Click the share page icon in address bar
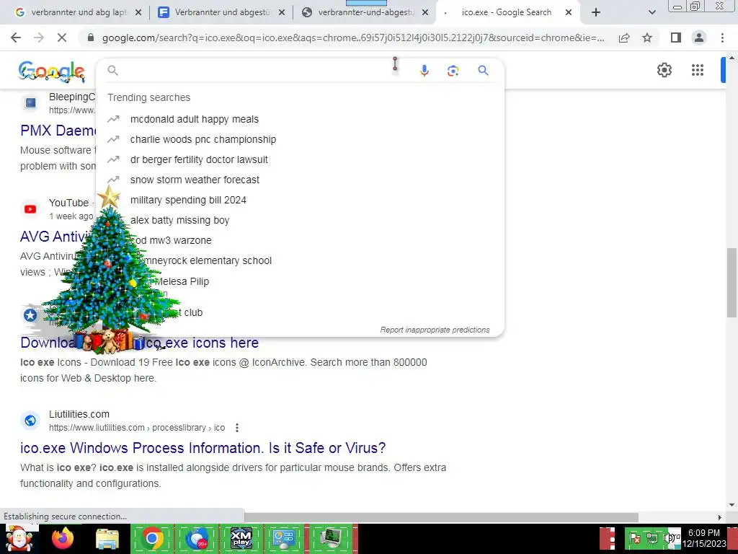 624,38
